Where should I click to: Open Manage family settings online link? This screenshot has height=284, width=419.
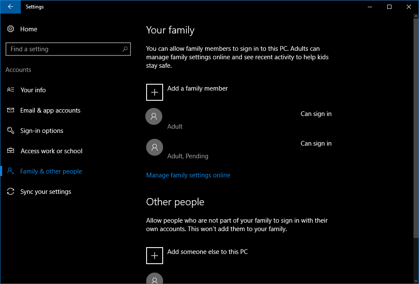click(188, 175)
